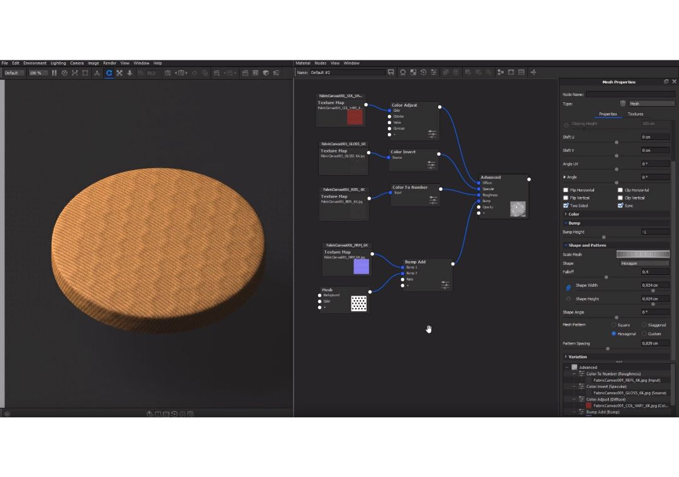Expand the Variation section
The image size is (679, 477).
577,356
